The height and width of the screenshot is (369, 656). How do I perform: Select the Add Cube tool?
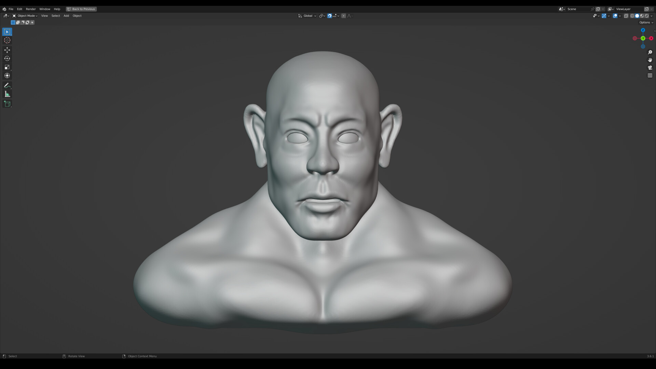click(x=7, y=104)
